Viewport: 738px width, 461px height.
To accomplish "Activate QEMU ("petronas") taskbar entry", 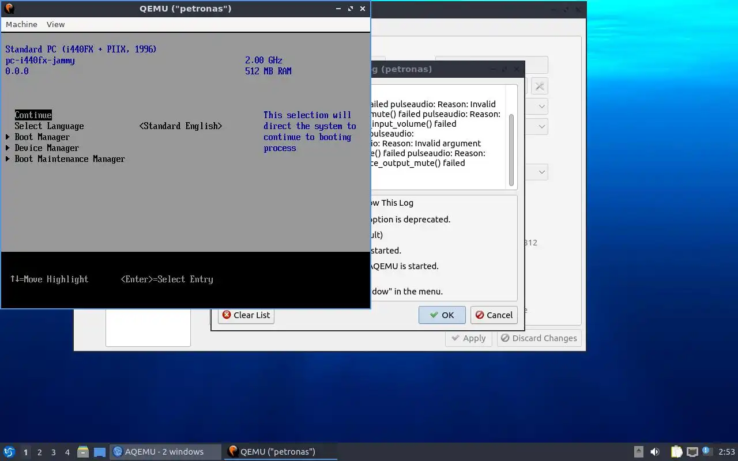I will (280, 452).
